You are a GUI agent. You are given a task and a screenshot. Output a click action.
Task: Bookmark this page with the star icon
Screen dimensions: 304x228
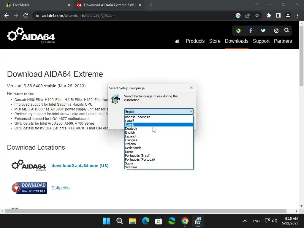(x=257, y=15)
